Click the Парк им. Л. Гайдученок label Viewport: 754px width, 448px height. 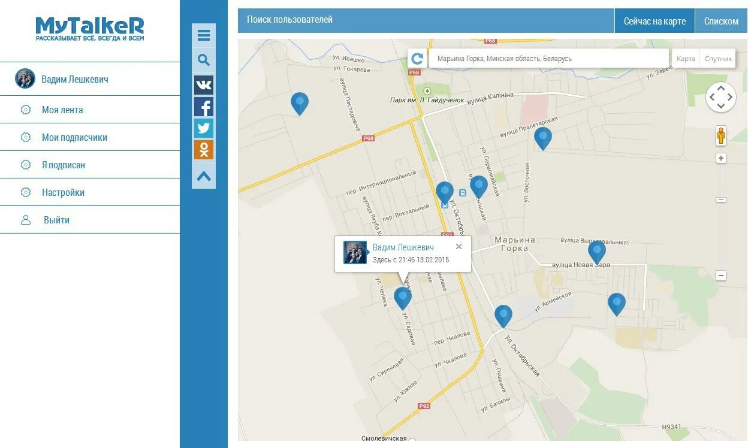[x=427, y=100]
